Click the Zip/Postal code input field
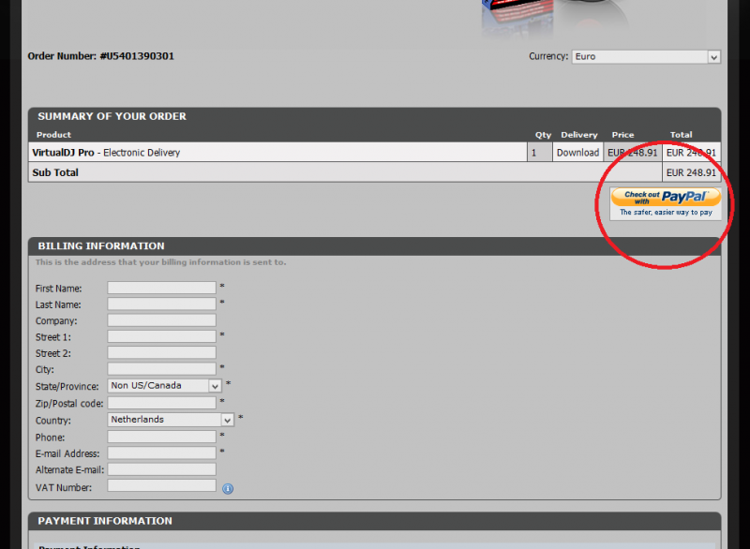The height and width of the screenshot is (549, 750). (x=161, y=403)
